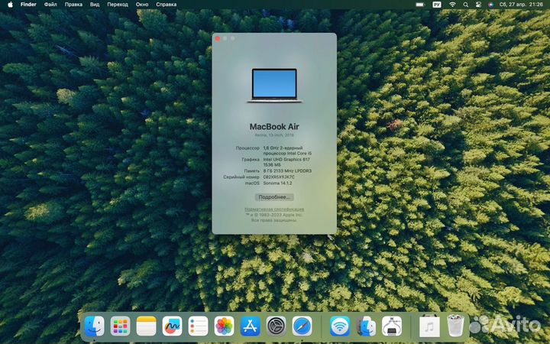Check the battery status icon

pos(420,5)
